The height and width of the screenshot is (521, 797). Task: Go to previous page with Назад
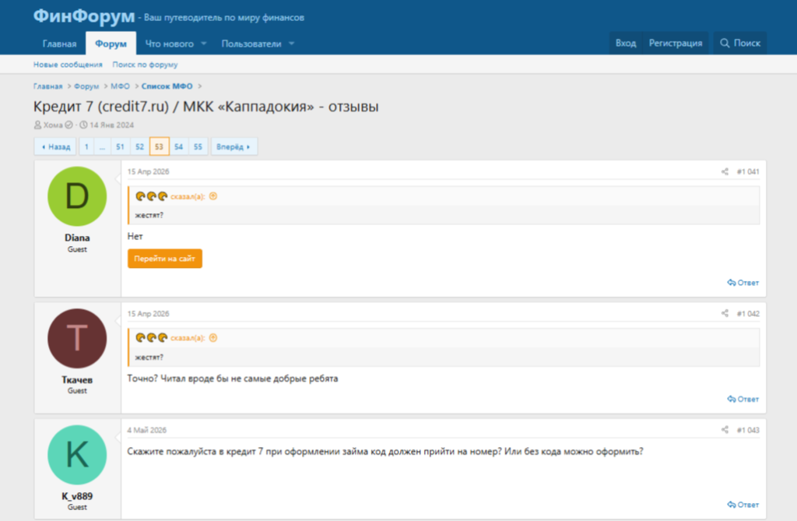[55, 146]
